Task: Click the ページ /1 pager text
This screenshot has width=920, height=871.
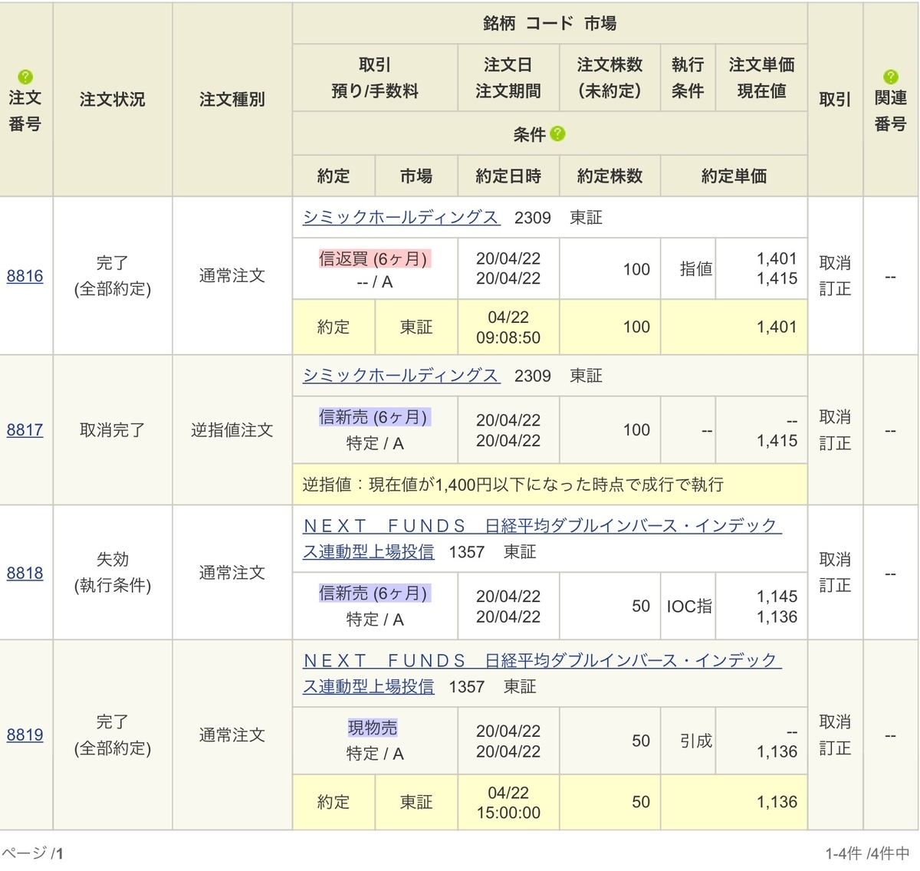Action: pyautogui.click(x=33, y=853)
